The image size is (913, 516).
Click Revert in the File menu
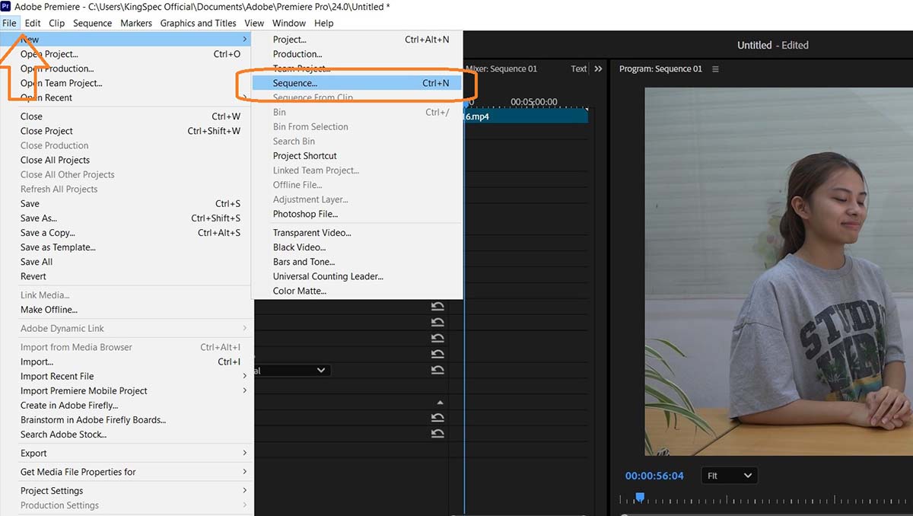[127, 277]
